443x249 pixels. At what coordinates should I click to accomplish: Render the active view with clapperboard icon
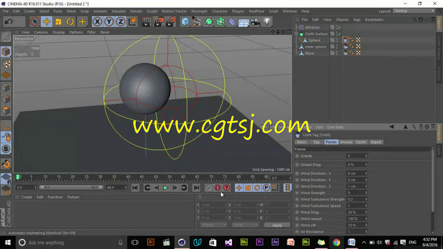click(x=146, y=22)
